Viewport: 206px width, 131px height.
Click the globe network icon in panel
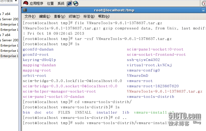(76, 4)
